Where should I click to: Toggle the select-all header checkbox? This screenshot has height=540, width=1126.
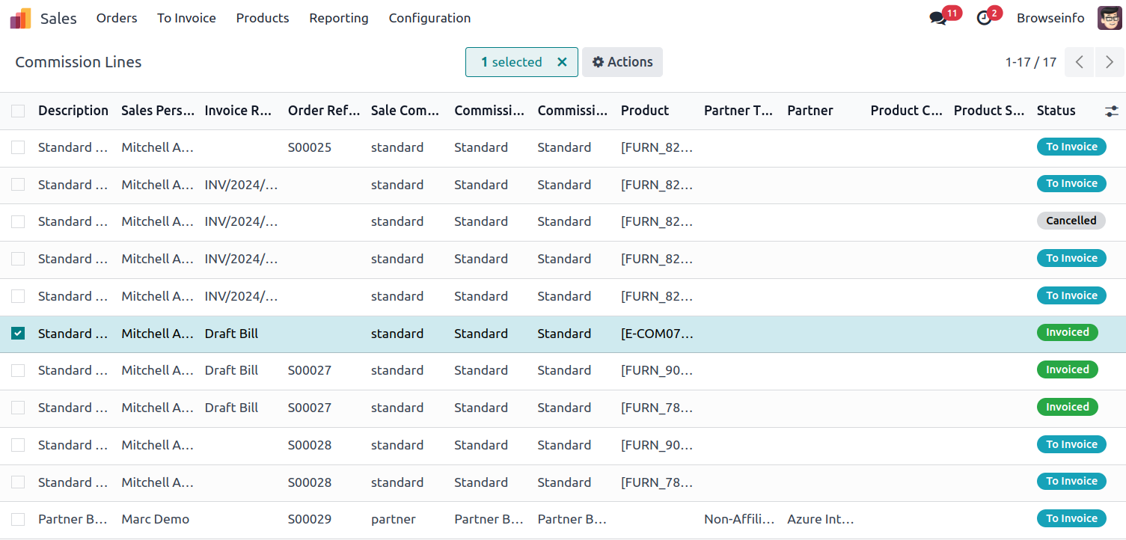(x=18, y=111)
